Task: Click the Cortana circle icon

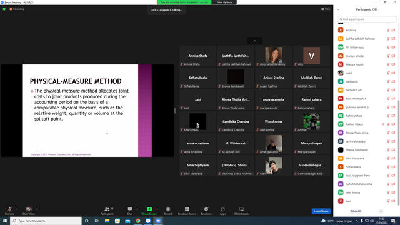Action: [86, 221]
